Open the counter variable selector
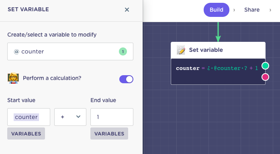 [x=70, y=51]
